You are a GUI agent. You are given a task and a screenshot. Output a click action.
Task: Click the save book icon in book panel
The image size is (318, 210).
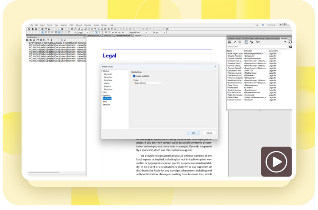click(37, 40)
